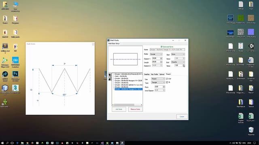Open the Sand_N.png normal map file
The height and width of the screenshot is (145, 259).
click(251, 33)
